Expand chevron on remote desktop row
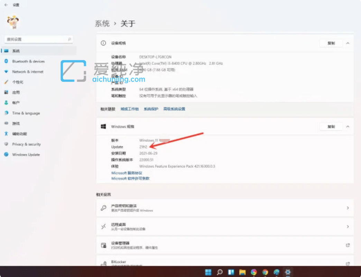This screenshot has width=361, height=277. tap(348, 227)
